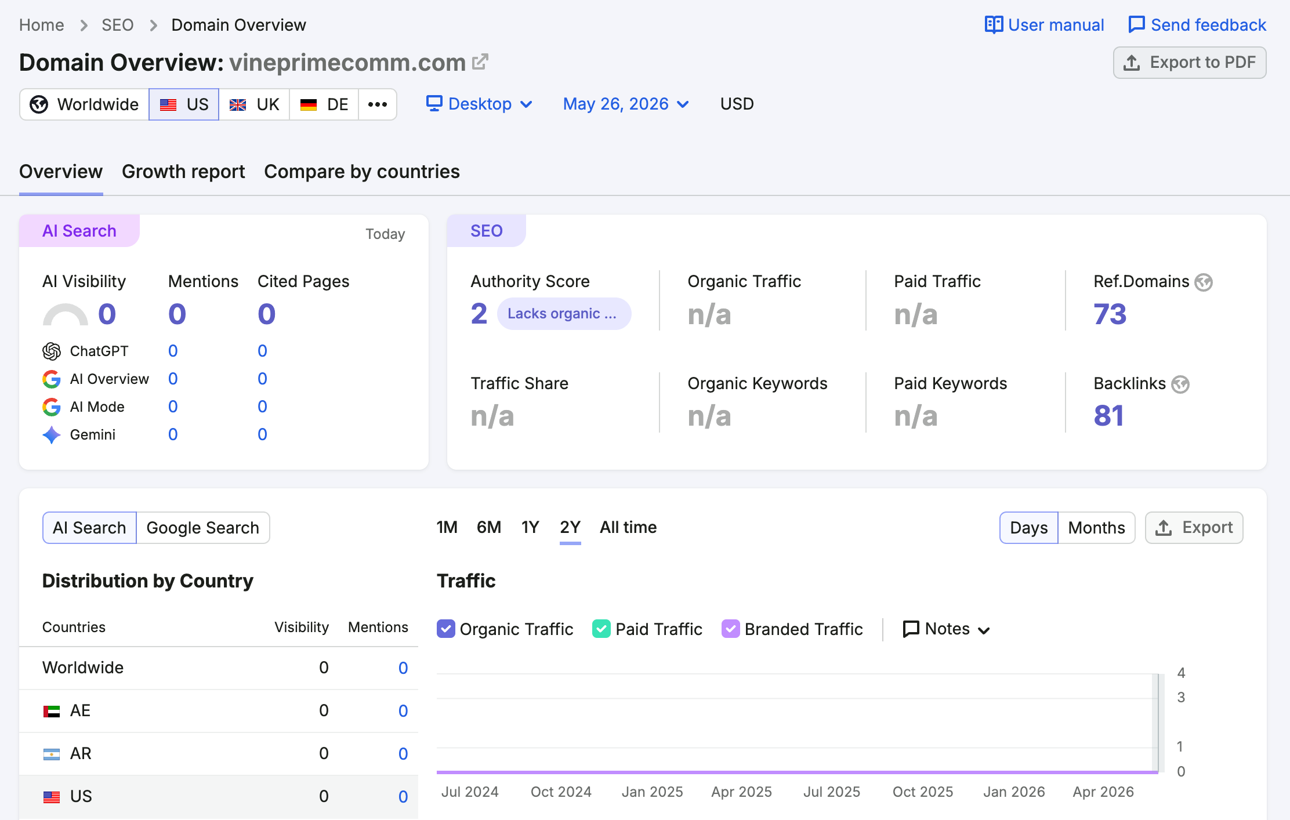Click the upload icon on the chart Export button
Viewport: 1290px width, 820px height.
[x=1164, y=528]
